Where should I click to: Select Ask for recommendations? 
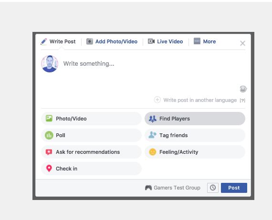(91, 152)
